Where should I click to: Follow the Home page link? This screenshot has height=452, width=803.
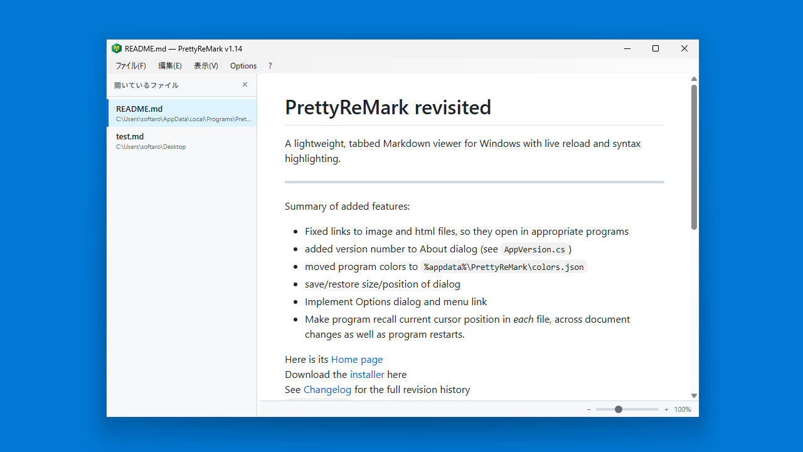pos(357,359)
